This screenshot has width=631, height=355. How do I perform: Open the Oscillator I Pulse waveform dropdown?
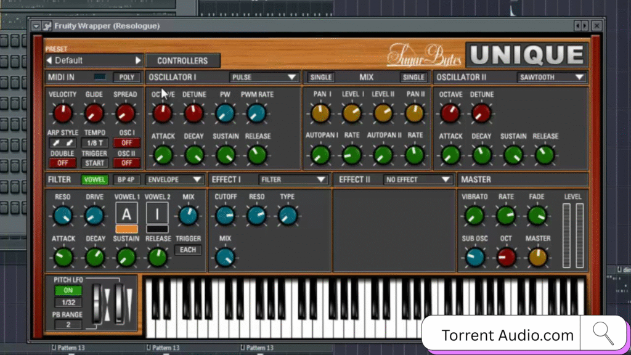pos(264,78)
